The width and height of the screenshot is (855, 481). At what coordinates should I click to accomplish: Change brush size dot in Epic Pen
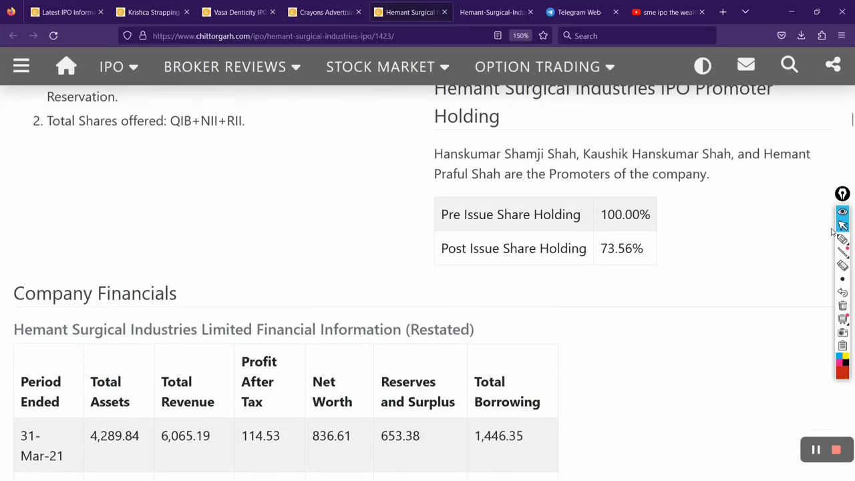pyautogui.click(x=842, y=279)
